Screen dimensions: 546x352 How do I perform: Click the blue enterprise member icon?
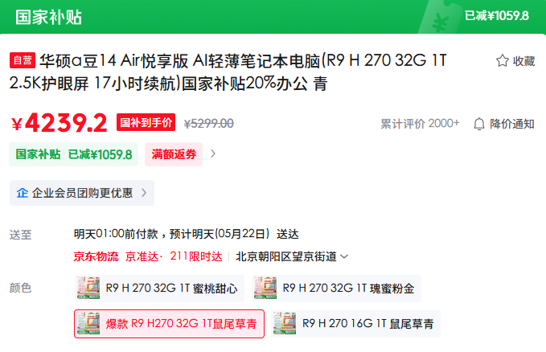click(x=23, y=193)
